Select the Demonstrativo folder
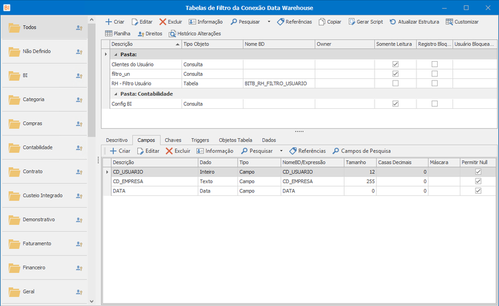499x306 pixels. click(44, 220)
